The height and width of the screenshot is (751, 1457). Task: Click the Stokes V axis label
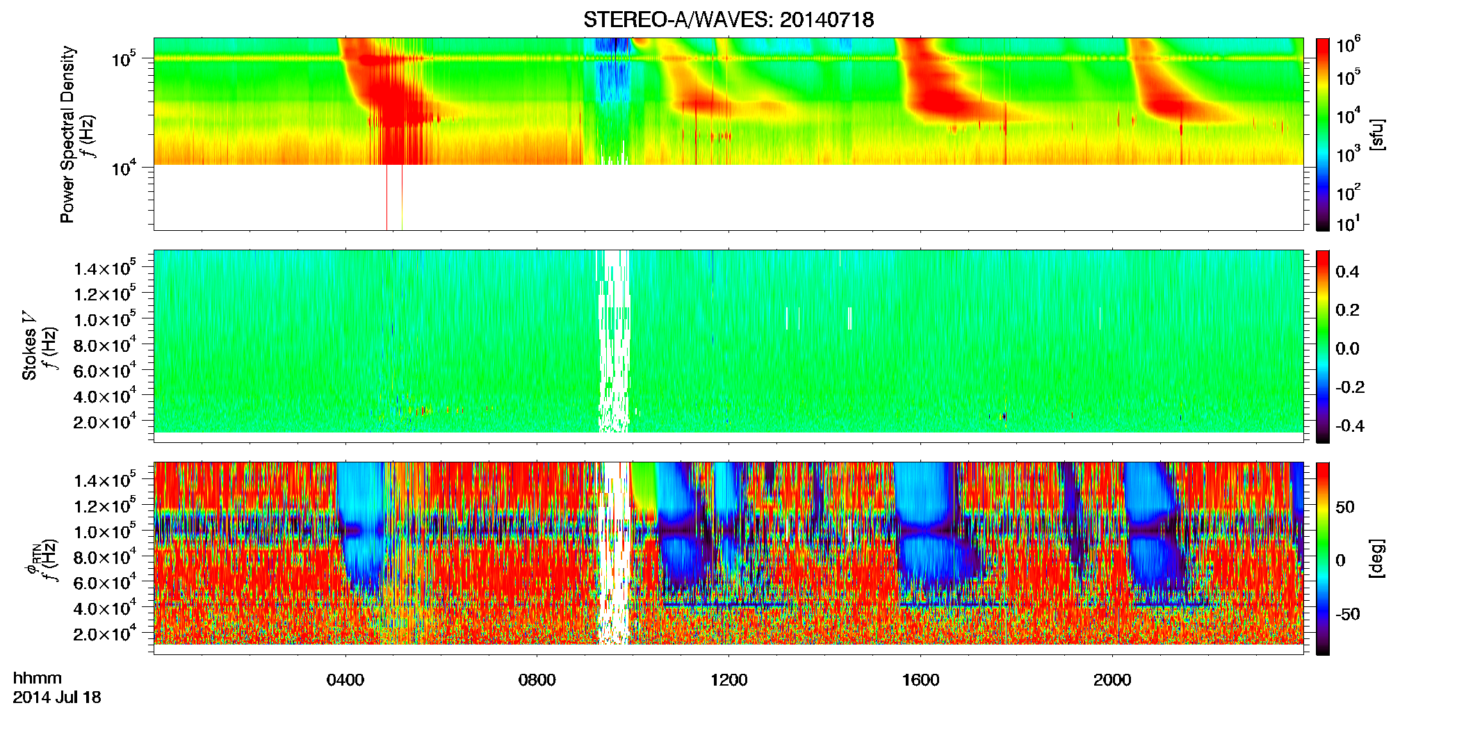(x=30, y=346)
